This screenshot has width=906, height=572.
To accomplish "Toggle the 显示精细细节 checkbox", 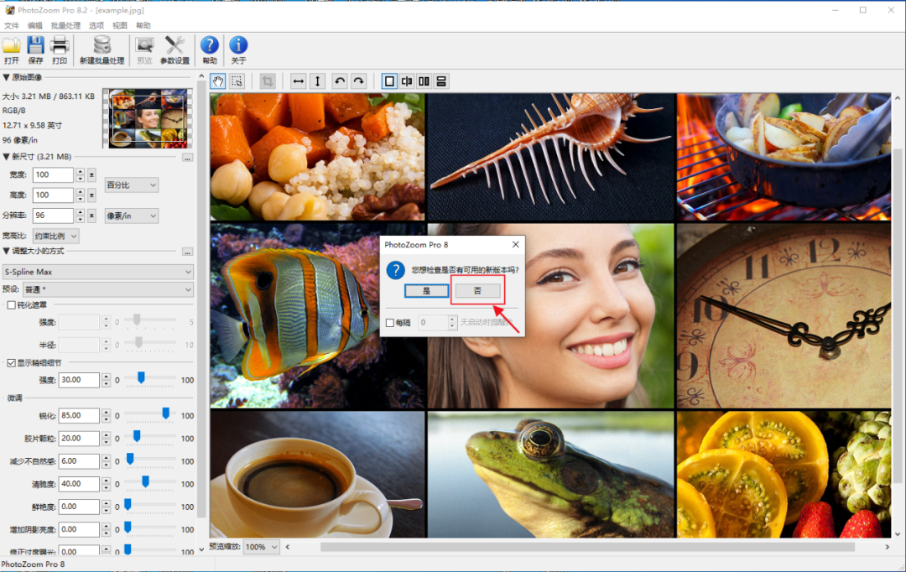I will coord(11,363).
